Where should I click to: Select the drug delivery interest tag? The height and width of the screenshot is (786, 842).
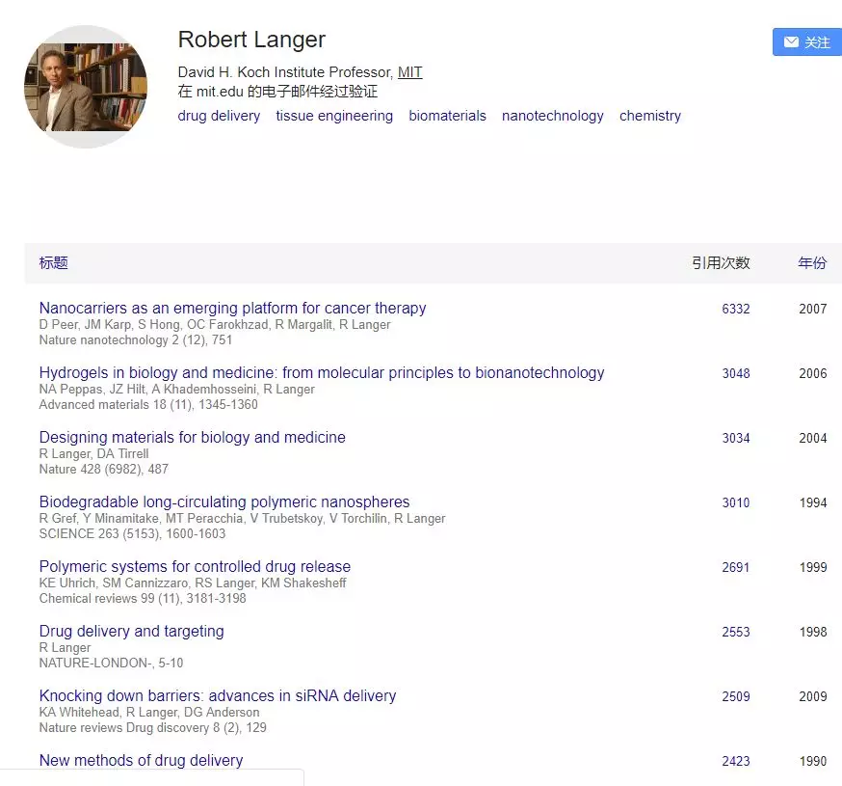point(219,116)
